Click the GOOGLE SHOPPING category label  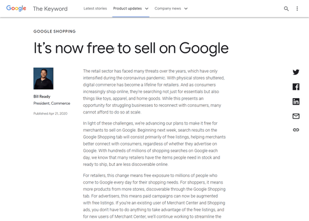point(55,31)
